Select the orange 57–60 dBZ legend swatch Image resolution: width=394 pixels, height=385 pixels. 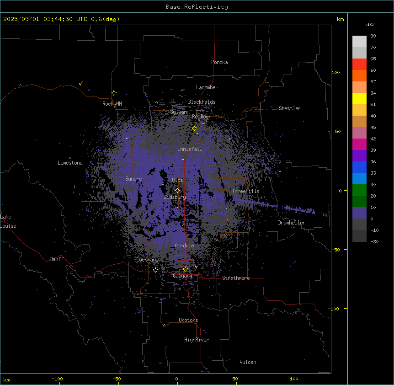click(x=359, y=75)
